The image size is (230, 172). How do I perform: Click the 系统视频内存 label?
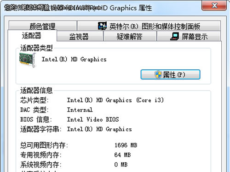coord(41,165)
